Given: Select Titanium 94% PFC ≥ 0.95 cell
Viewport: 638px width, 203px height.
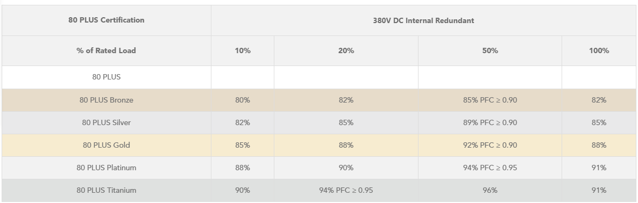Looking at the screenshot, I should pos(346,191).
